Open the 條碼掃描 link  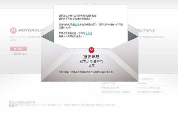coord(142,83)
